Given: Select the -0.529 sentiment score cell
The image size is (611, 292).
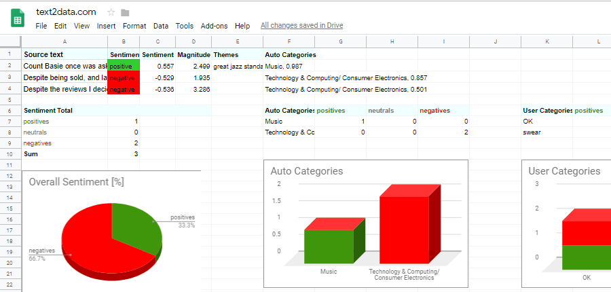Looking at the screenshot, I should point(158,77).
